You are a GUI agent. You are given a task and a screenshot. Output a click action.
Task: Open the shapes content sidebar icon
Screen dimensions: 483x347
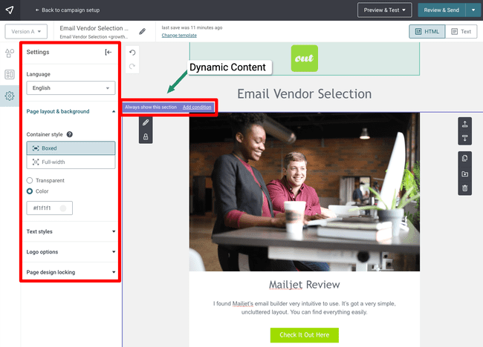pyautogui.click(x=10, y=53)
